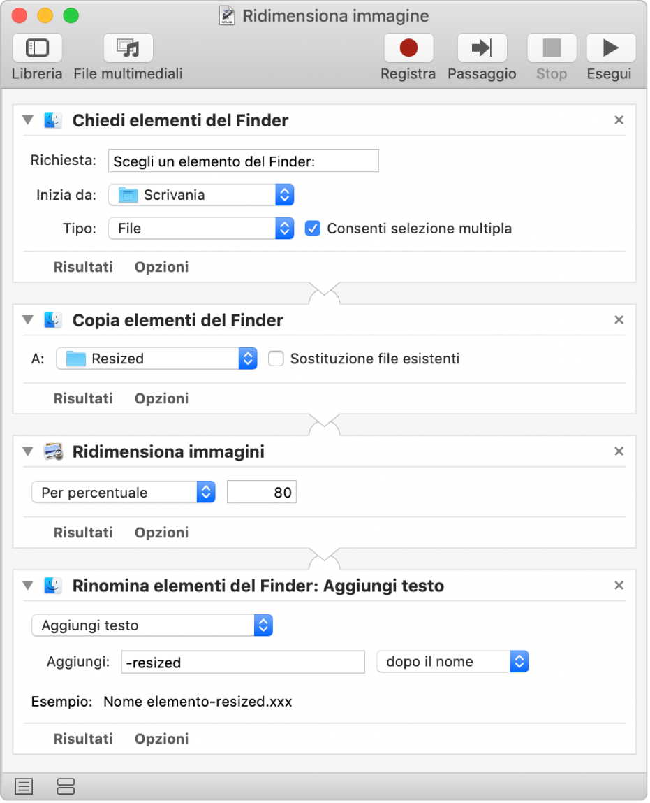Collapse the Chiedi elementi del Finder action
This screenshot has width=650, height=803.
[x=28, y=120]
